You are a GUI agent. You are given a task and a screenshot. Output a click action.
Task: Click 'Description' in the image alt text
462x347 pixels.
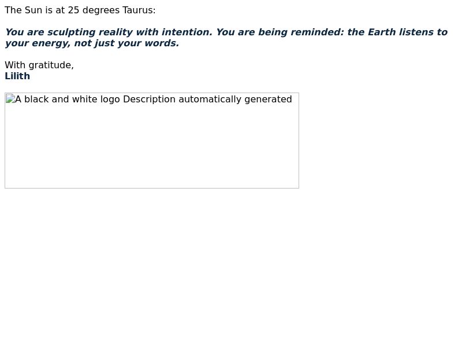coord(150,99)
